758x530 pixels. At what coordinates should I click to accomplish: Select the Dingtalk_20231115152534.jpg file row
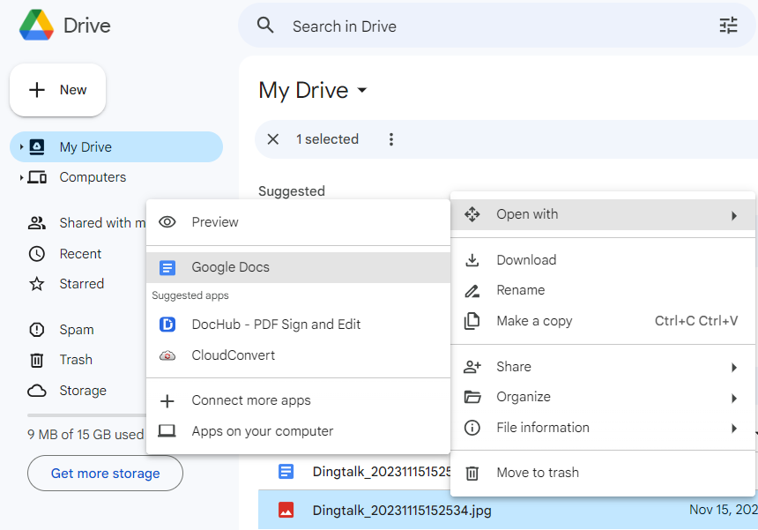point(508,511)
